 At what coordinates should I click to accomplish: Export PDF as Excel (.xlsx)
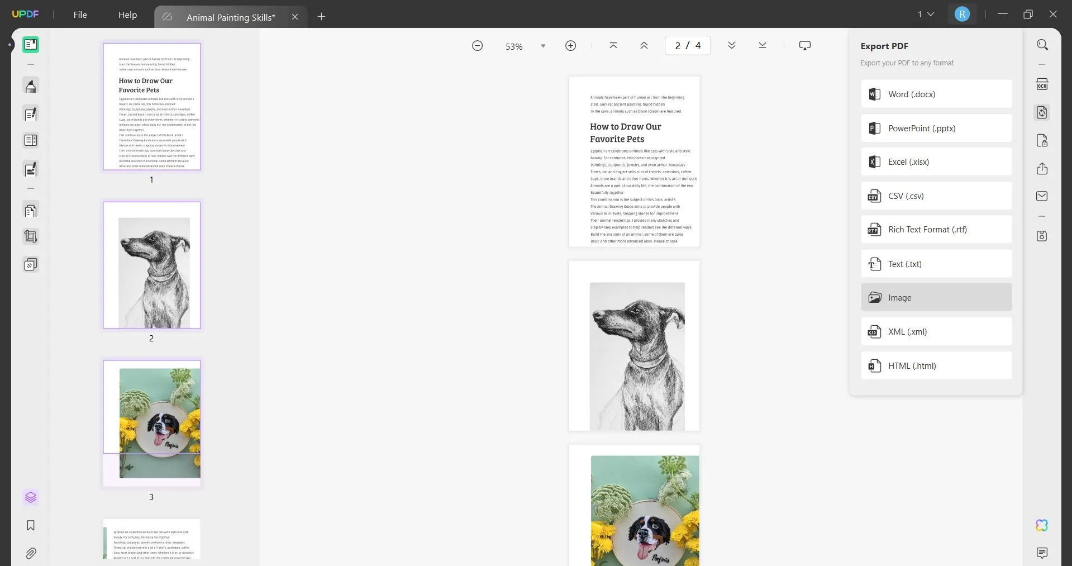pos(936,162)
